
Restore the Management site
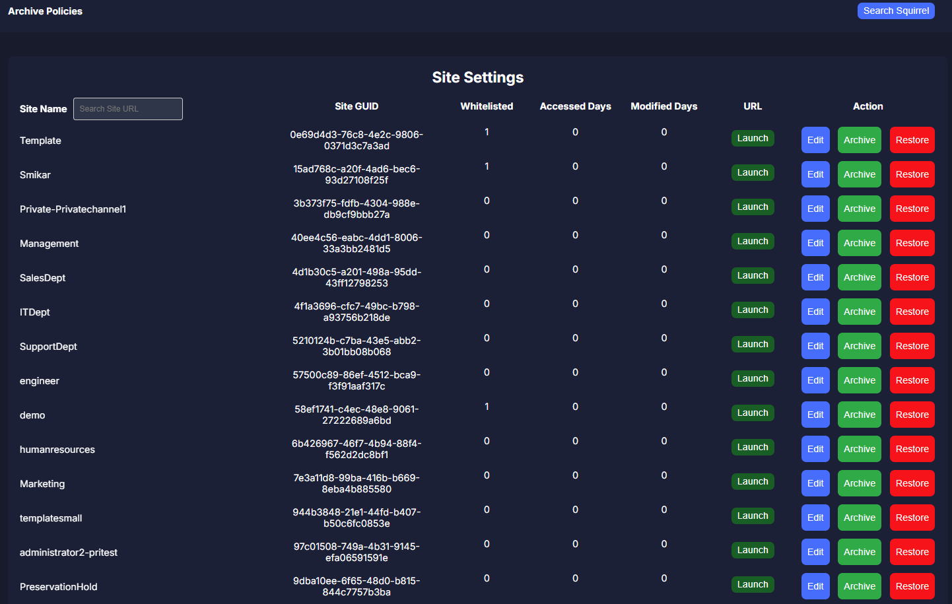click(911, 243)
